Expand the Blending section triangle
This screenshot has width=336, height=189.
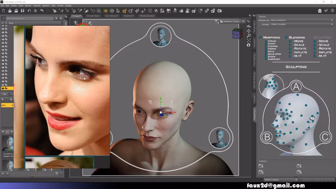tap(286, 37)
